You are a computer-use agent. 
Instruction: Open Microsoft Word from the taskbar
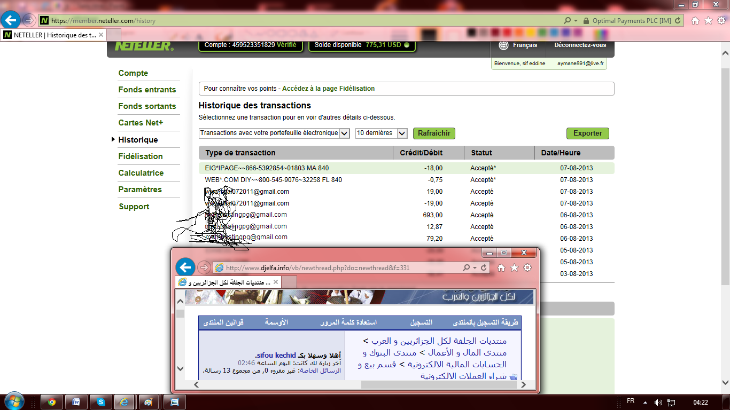coord(76,402)
